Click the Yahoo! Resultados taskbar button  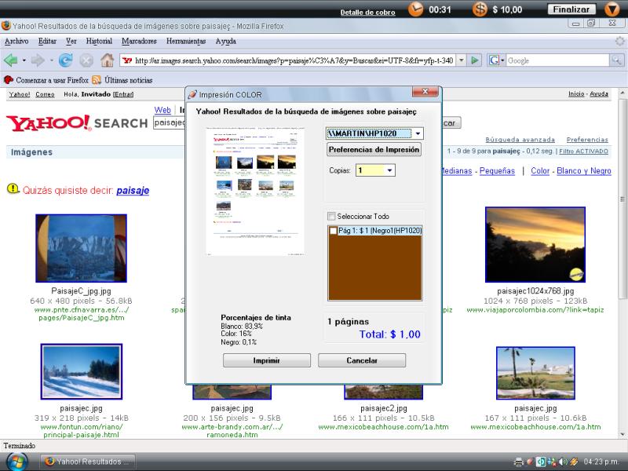[x=88, y=462]
